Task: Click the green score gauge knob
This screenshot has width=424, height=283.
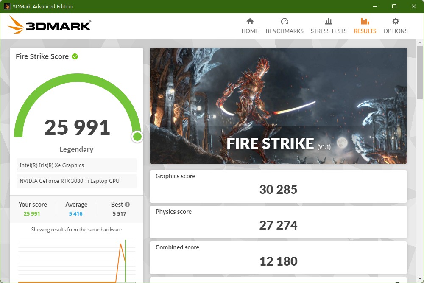Action: tap(137, 137)
